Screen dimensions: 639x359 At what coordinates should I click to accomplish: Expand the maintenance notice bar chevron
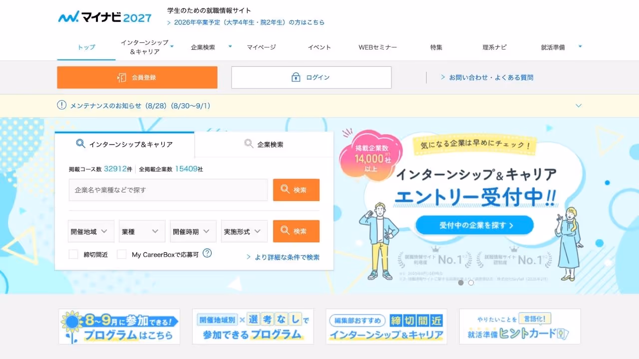tap(579, 106)
